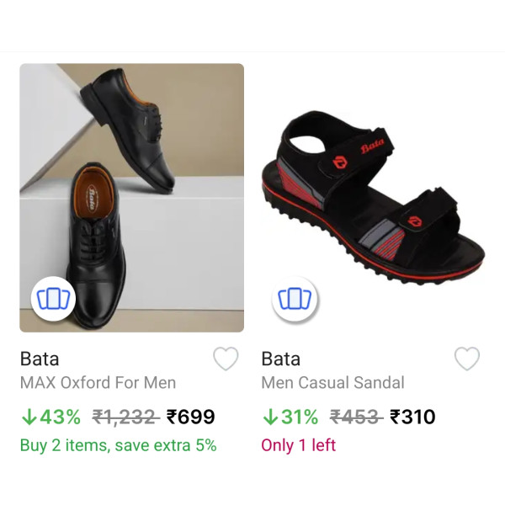Click the green down arrow beside 43%
This screenshot has width=505, height=505.
tap(29, 417)
